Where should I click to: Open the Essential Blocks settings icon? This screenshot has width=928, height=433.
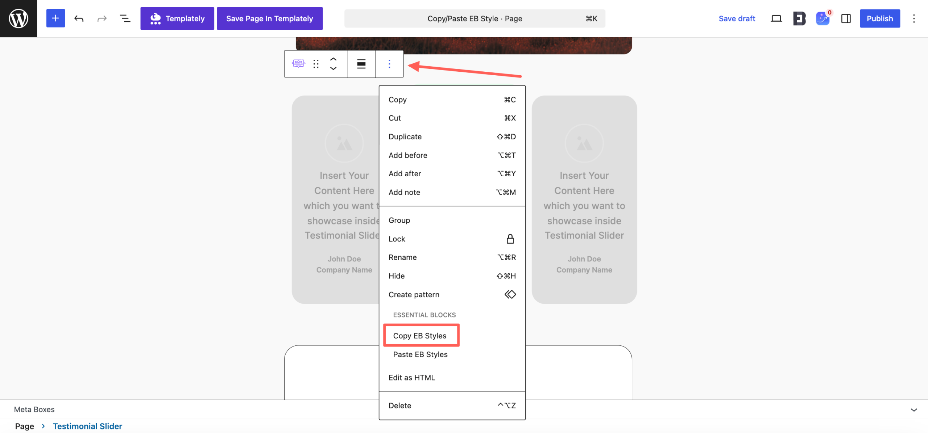click(799, 18)
